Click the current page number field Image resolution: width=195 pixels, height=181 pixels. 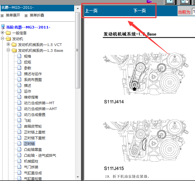pos(193,12)
